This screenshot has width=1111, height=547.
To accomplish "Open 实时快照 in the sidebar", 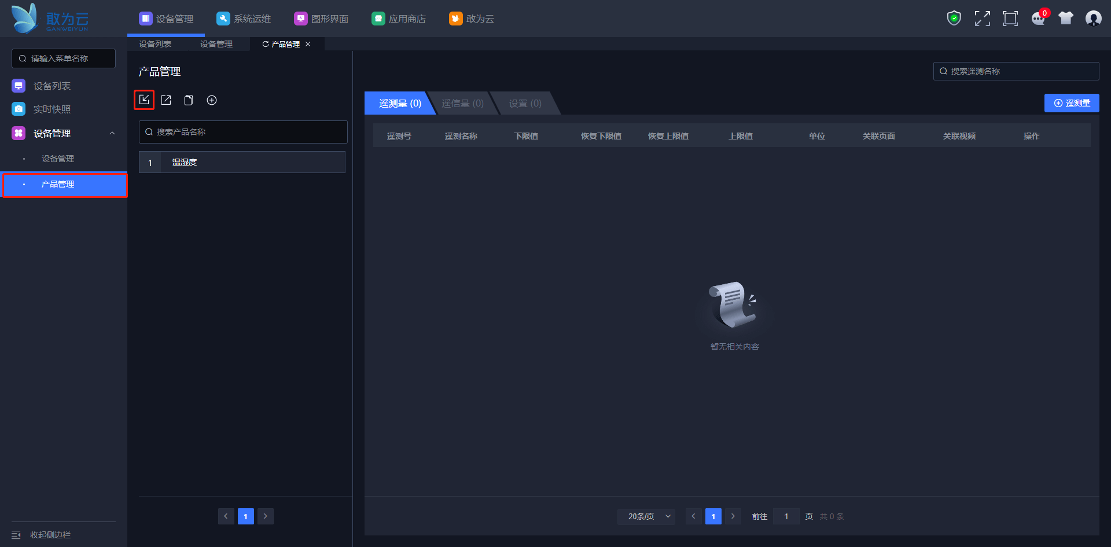I will (51, 109).
